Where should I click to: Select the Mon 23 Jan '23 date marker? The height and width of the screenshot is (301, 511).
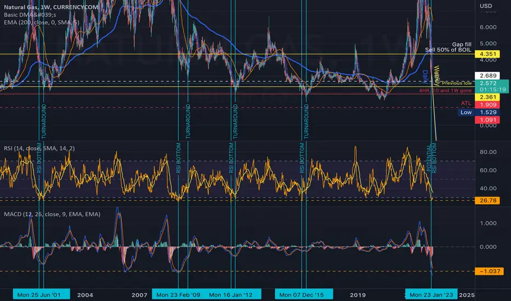[x=431, y=294]
